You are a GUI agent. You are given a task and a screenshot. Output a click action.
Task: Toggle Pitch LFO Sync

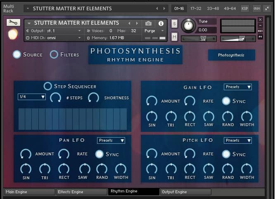226,154
